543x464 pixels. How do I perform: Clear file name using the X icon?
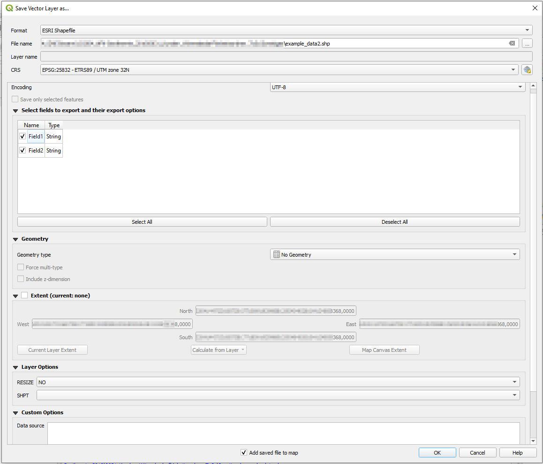tap(512, 43)
